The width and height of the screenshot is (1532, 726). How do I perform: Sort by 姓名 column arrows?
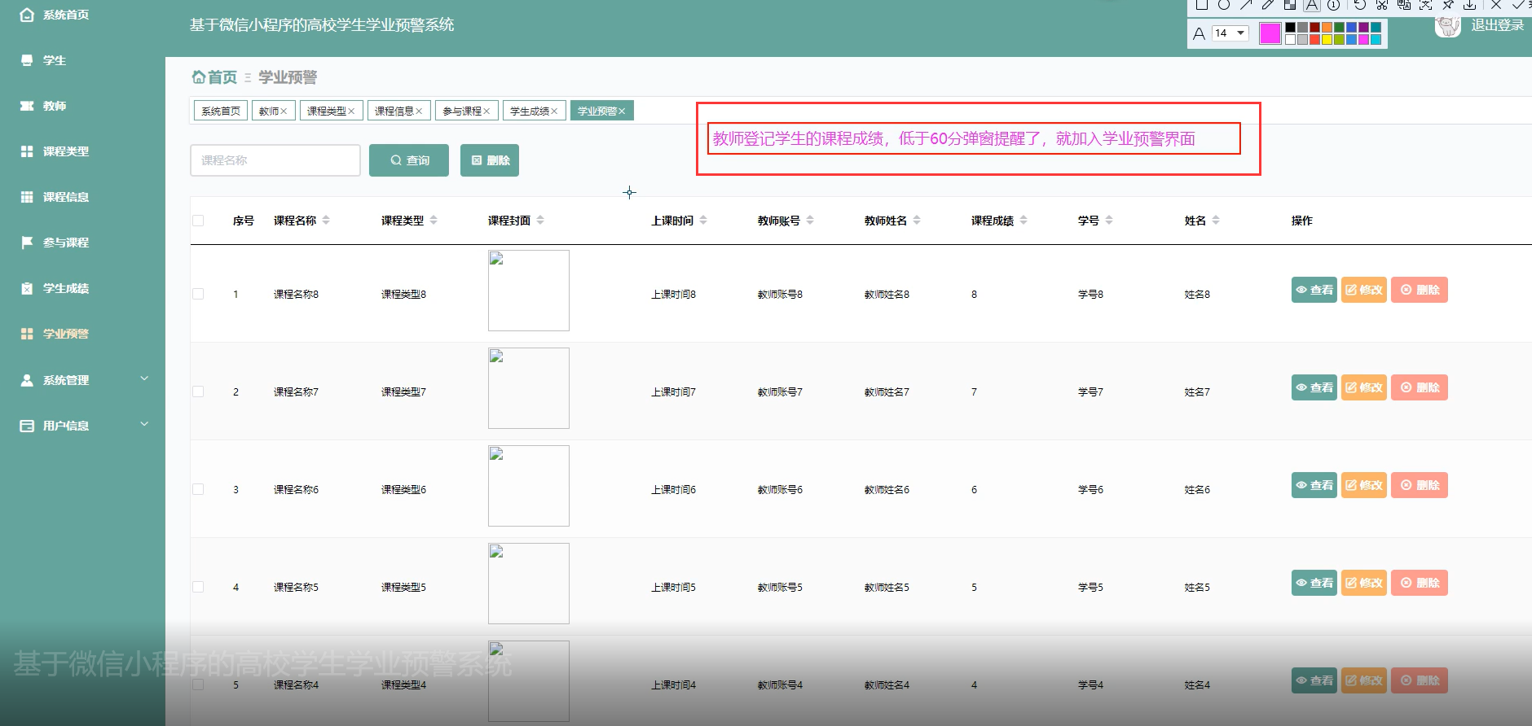(1216, 220)
